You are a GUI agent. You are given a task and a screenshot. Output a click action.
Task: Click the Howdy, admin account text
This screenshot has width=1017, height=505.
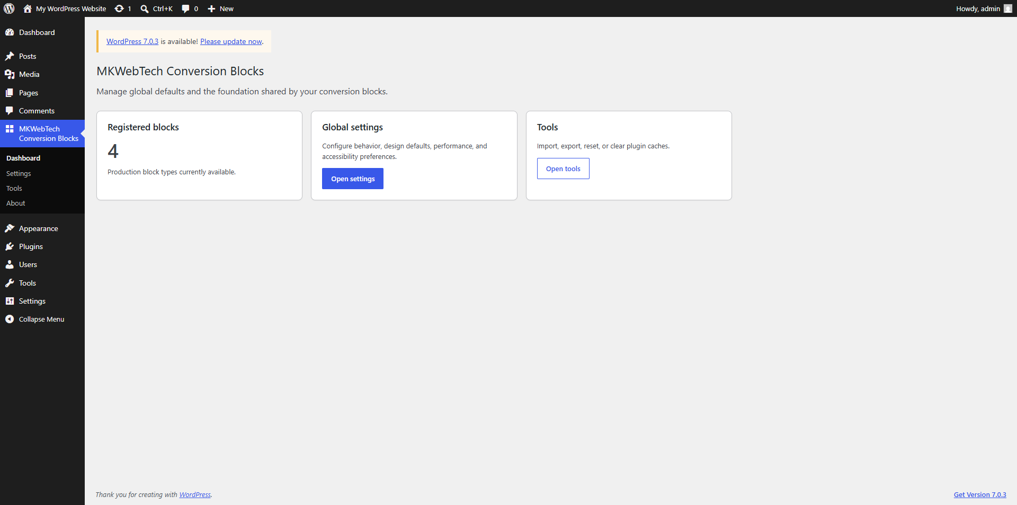coord(978,8)
